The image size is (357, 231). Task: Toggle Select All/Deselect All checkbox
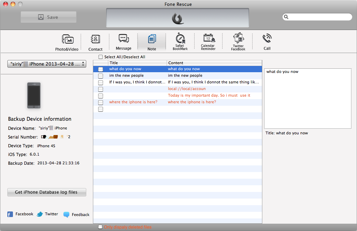coord(101,57)
